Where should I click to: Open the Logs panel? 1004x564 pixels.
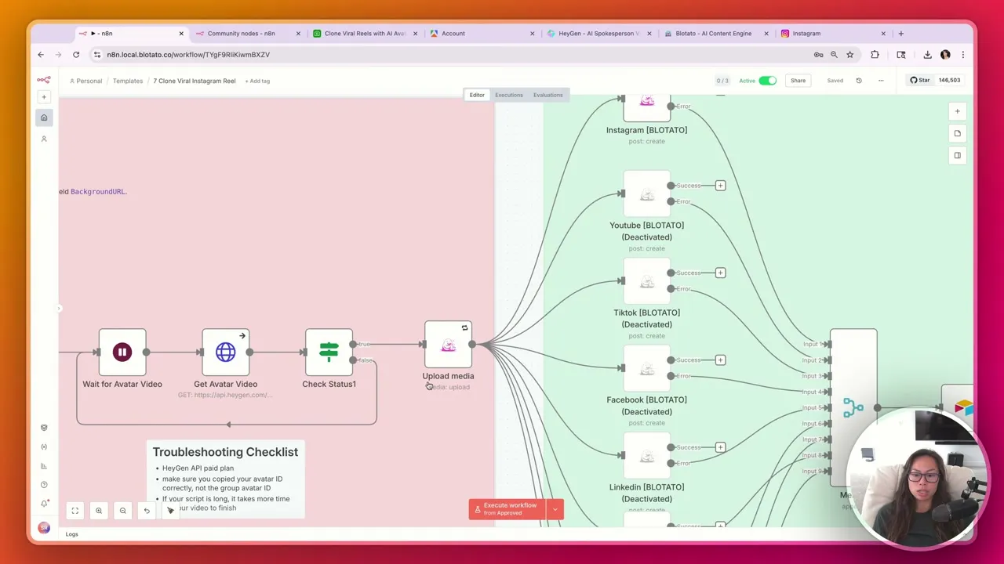(71, 534)
